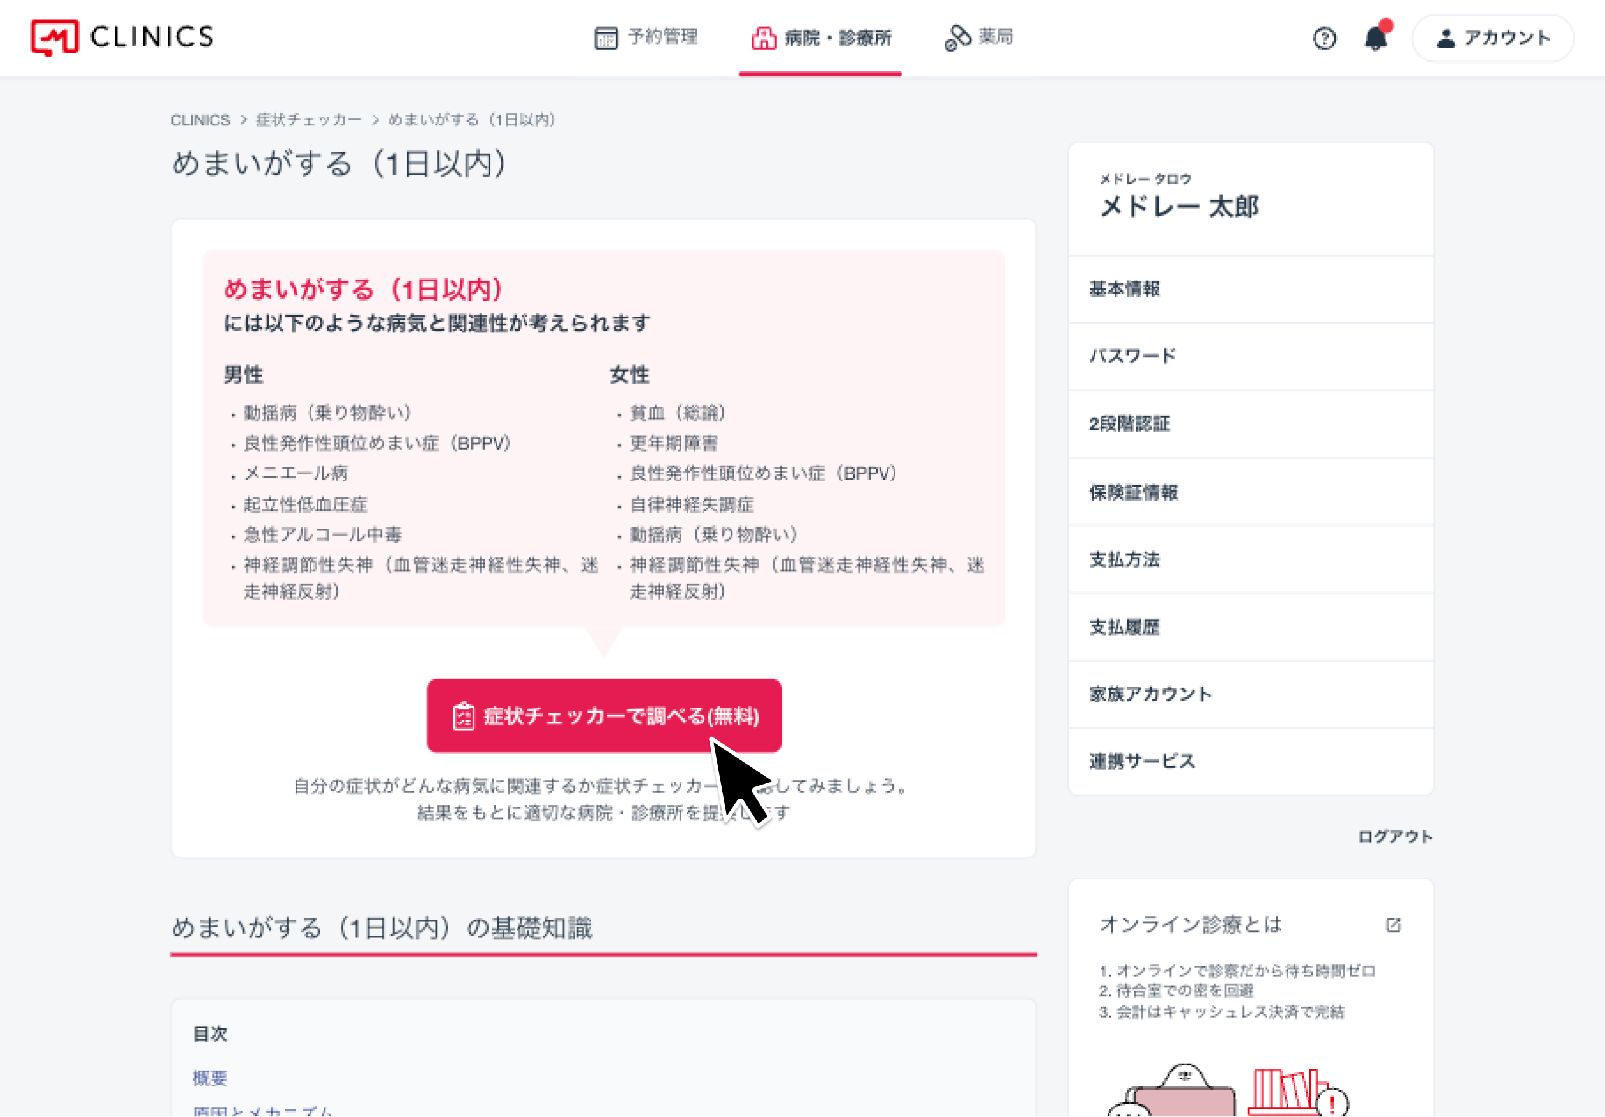The image size is (1605, 1117).
Task: Click the CLINICS logo icon
Action: coord(55,37)
